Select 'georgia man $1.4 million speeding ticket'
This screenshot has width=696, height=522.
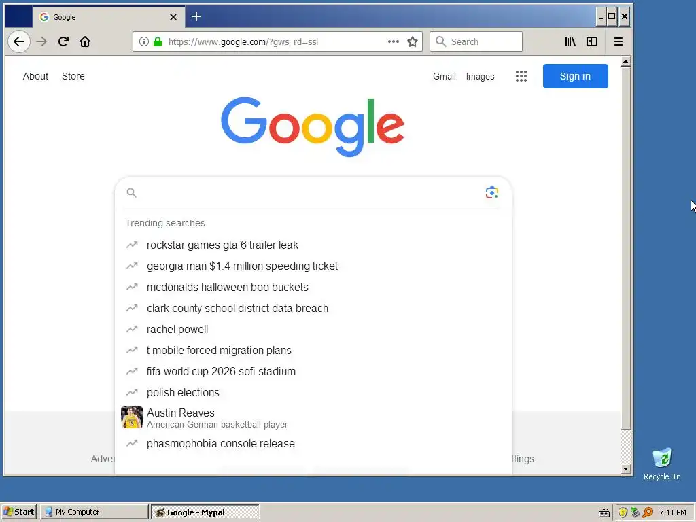pos(243,266)
